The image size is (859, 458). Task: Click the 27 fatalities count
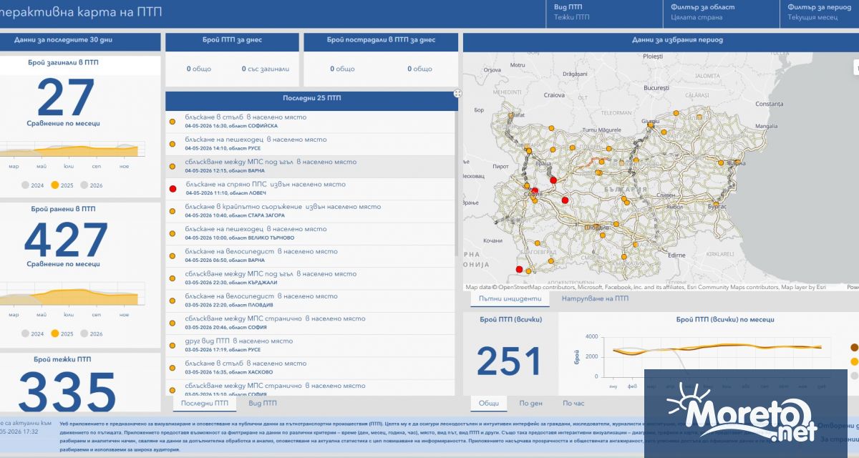[65, 98]
